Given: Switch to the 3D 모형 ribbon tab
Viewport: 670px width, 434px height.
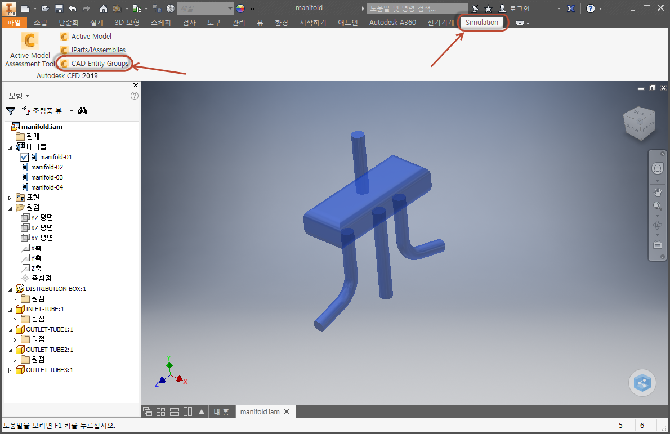Looking at the screenshot, I should click(127, 22).
